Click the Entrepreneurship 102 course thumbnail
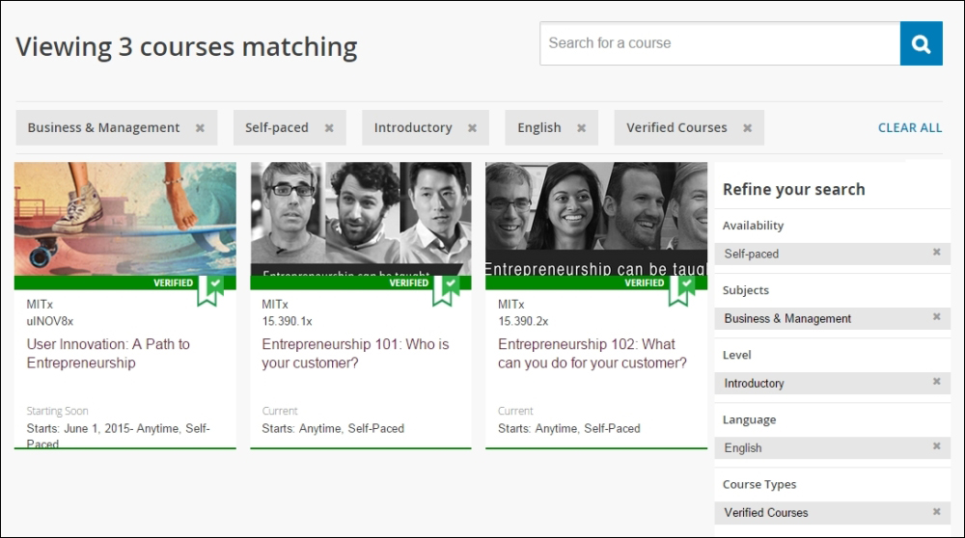 (596, 218)
